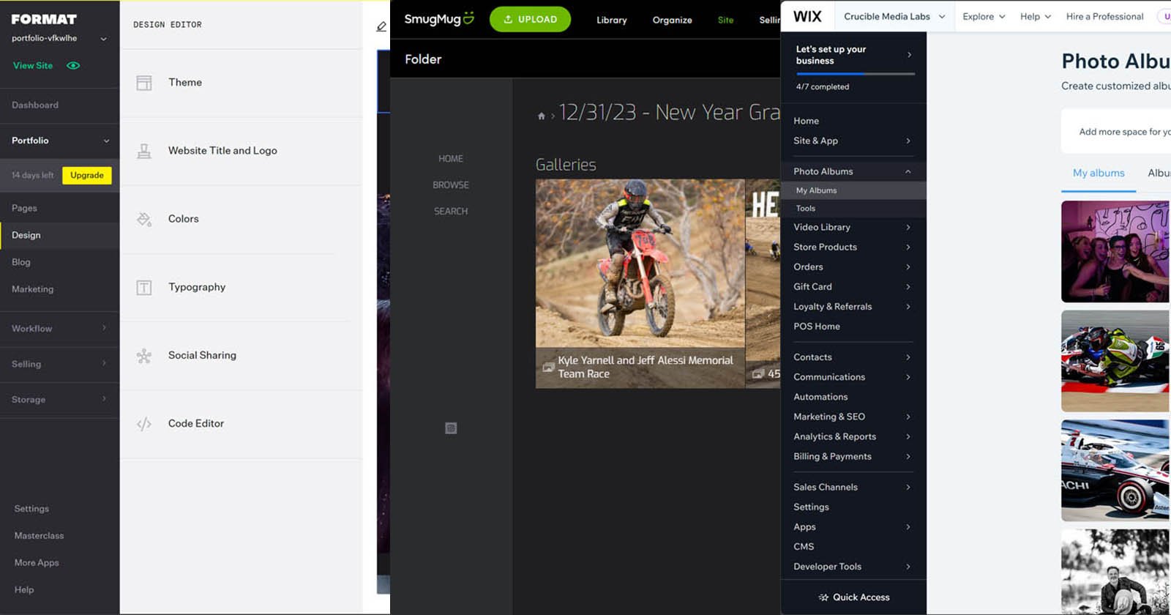This screenshot has height=615, width=1171.
Task: Click the setup progress bar in Wix
Action: (x=856, y=73)
